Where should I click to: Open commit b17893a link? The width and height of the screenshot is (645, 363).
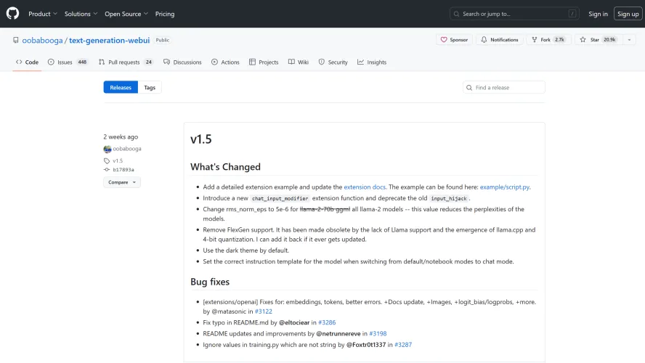[x=123, y=169]
